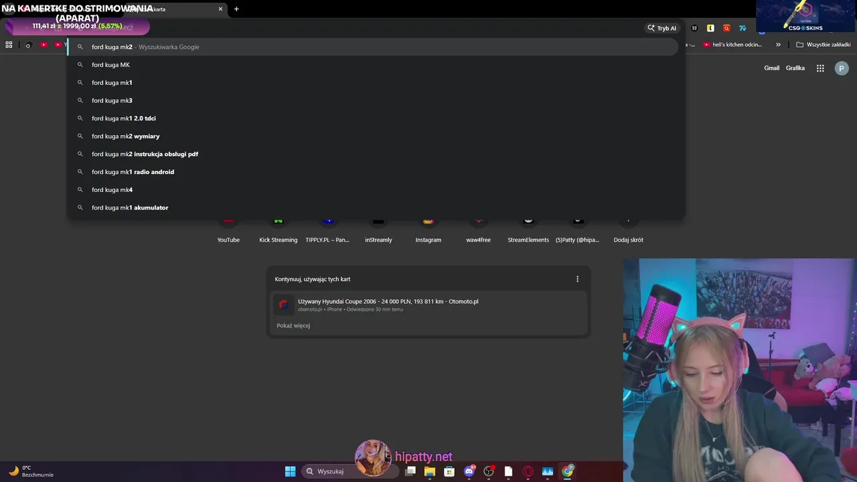857x482 pixels.
Task: Open the white document app in taskbar
Action: [x=508, y=471]
